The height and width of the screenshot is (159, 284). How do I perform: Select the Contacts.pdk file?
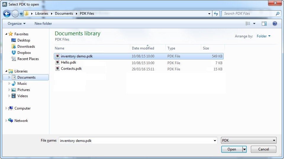(x=71, y=69)
